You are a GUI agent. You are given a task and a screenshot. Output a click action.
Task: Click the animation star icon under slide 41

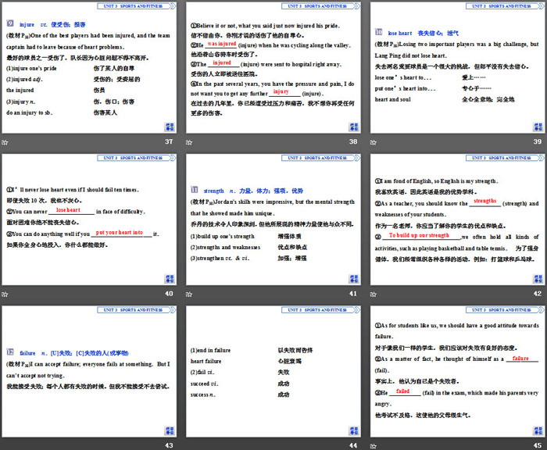click(189, 295)
